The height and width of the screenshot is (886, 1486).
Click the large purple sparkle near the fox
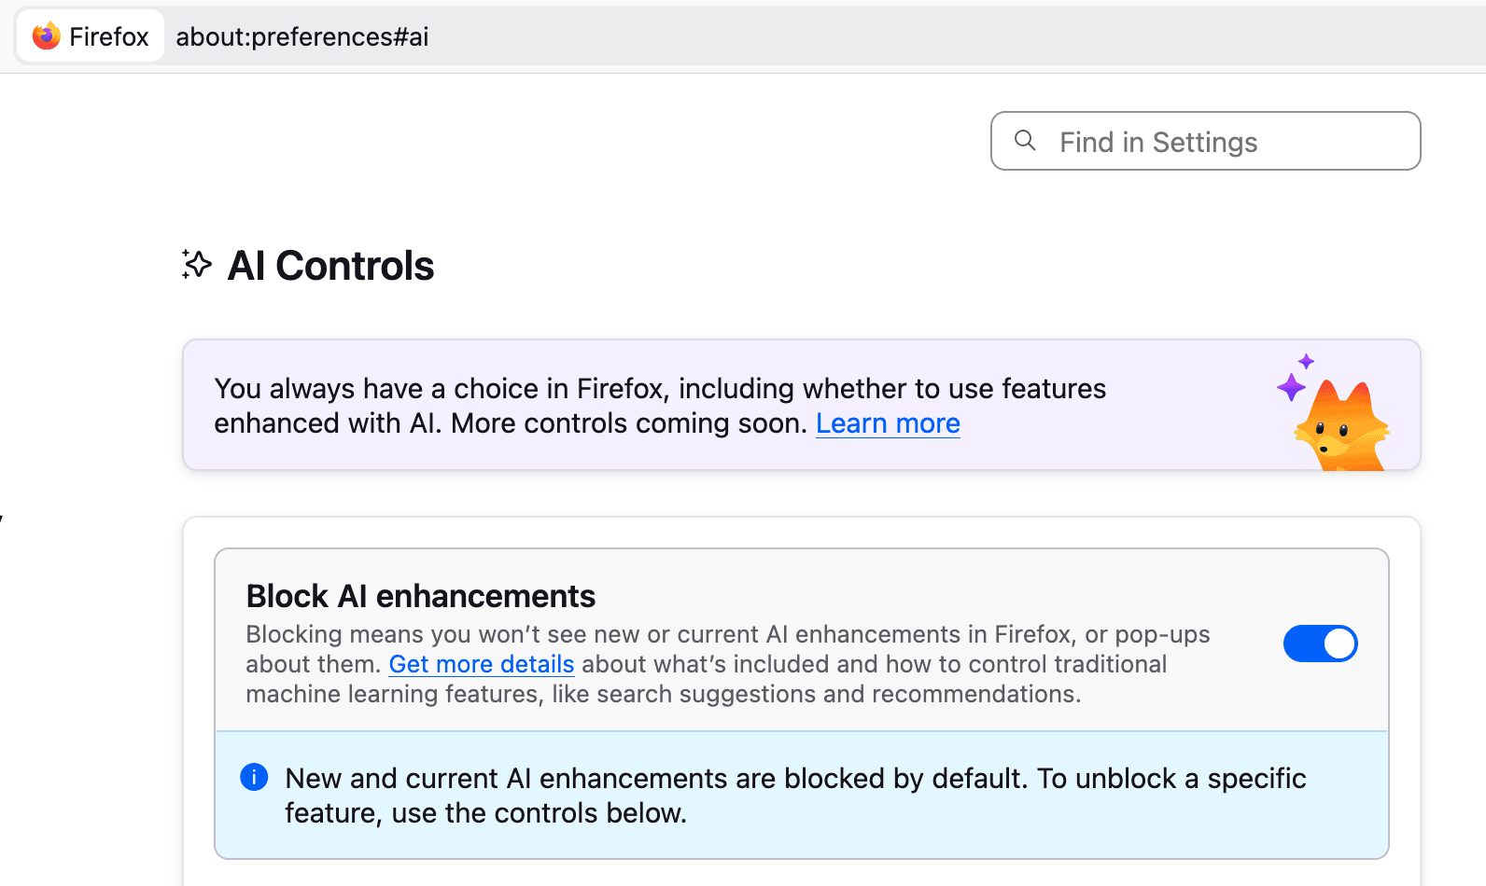point(1291,387)
